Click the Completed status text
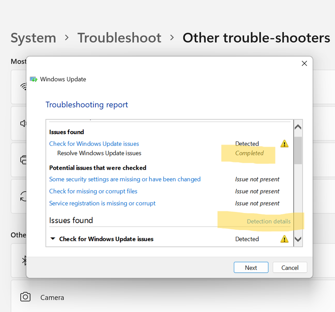The height and width of the screenshot is (312, 335). [249, 153]
